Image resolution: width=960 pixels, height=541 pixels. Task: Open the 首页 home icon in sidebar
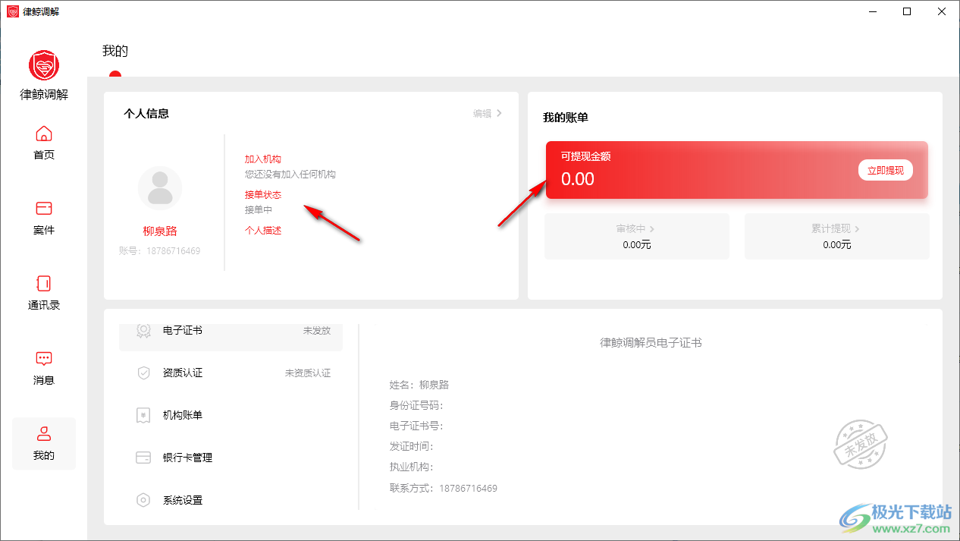(x=44, y=134)
